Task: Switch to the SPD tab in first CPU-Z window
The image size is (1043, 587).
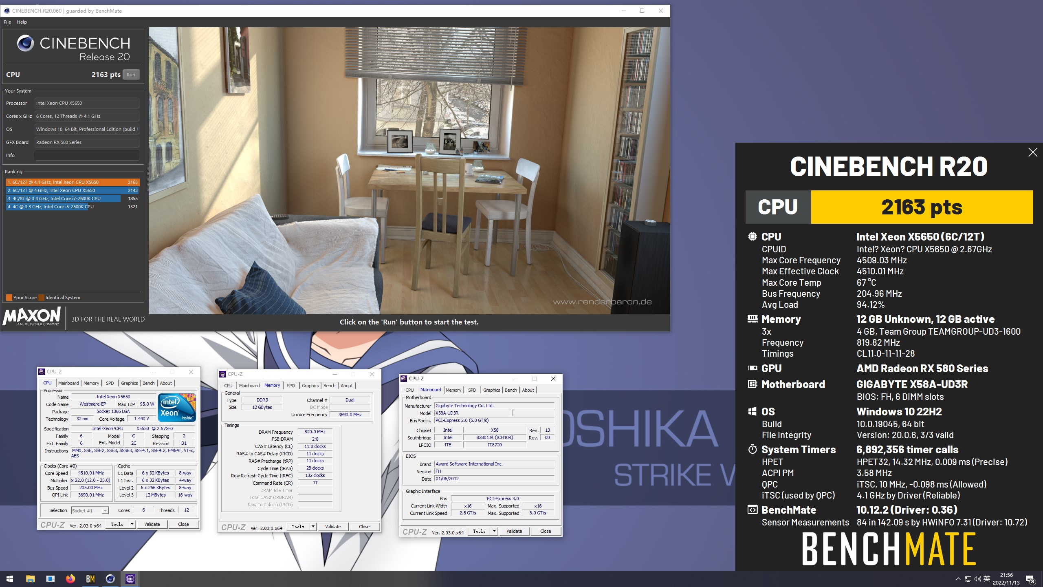Action: point(110,383)
